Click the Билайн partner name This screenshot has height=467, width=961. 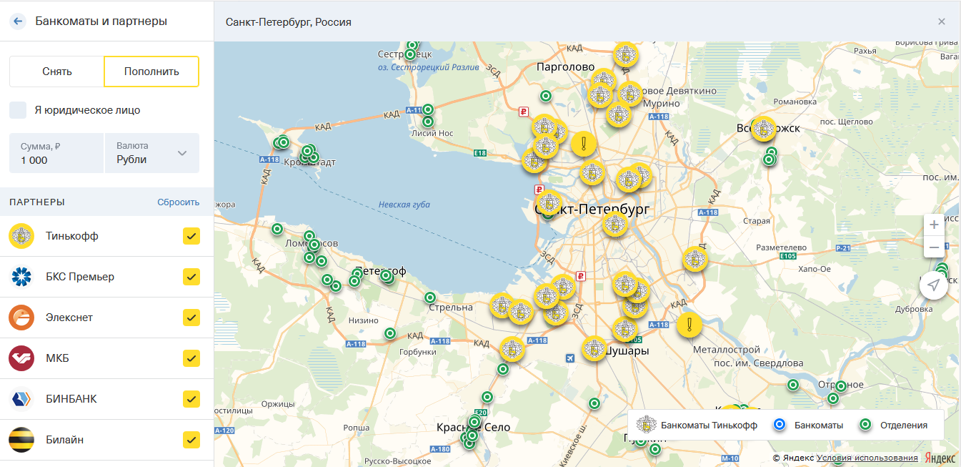65,440
